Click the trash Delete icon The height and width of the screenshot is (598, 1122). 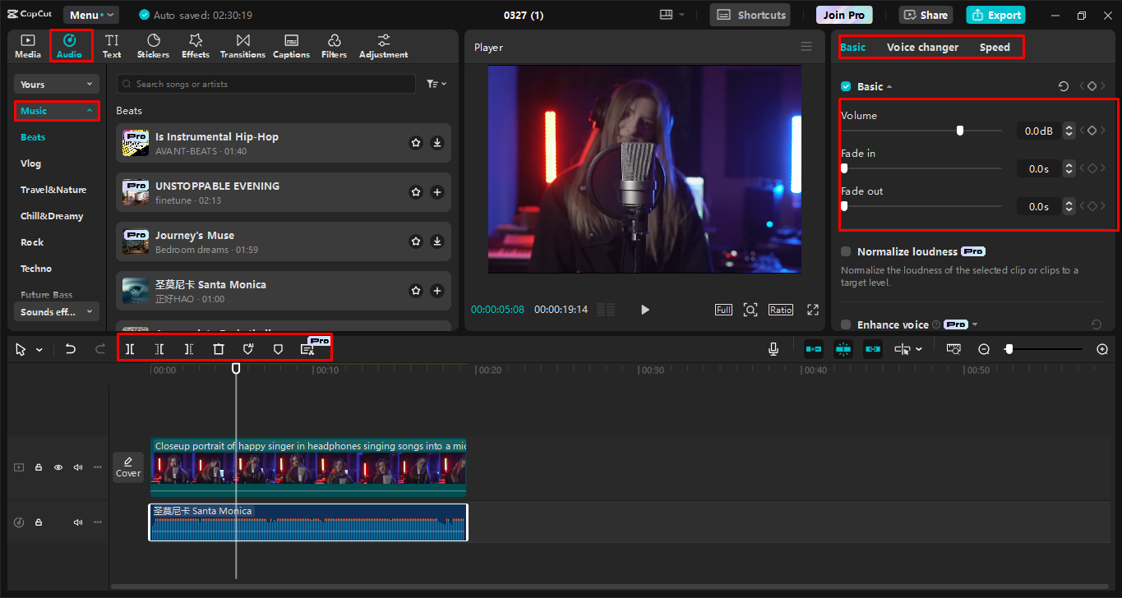[219, 349]
